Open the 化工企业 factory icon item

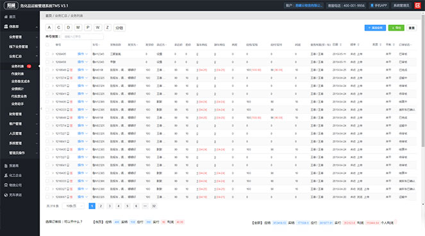click(6, 175)
